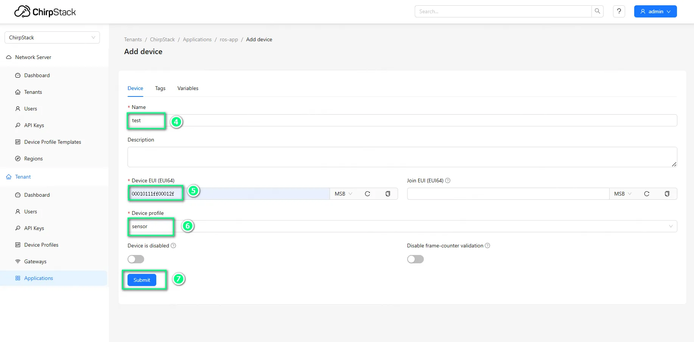Generate random Join EUI with refresh icon
694x342 pixels.
[646, 194]
